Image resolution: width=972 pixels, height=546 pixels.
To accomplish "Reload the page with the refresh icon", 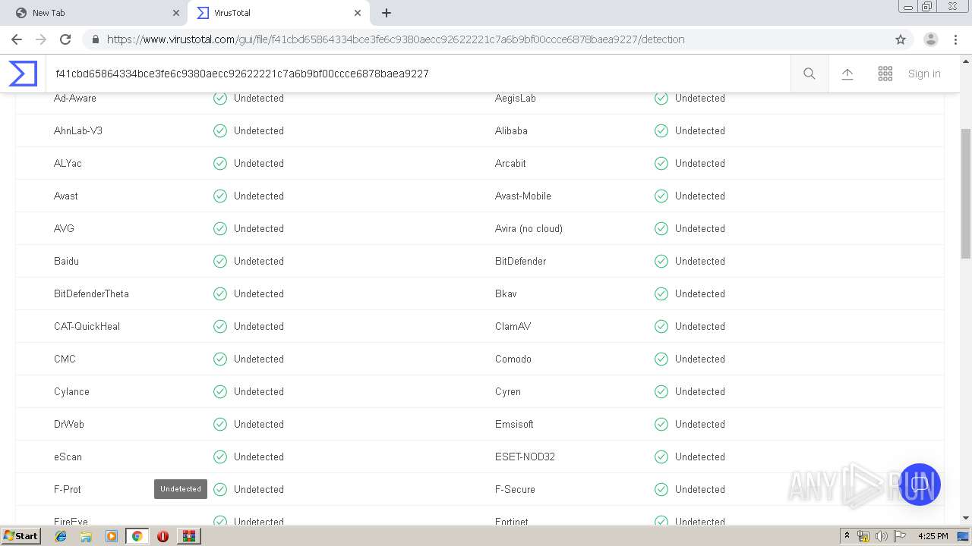I will click(x=65, y=39).
